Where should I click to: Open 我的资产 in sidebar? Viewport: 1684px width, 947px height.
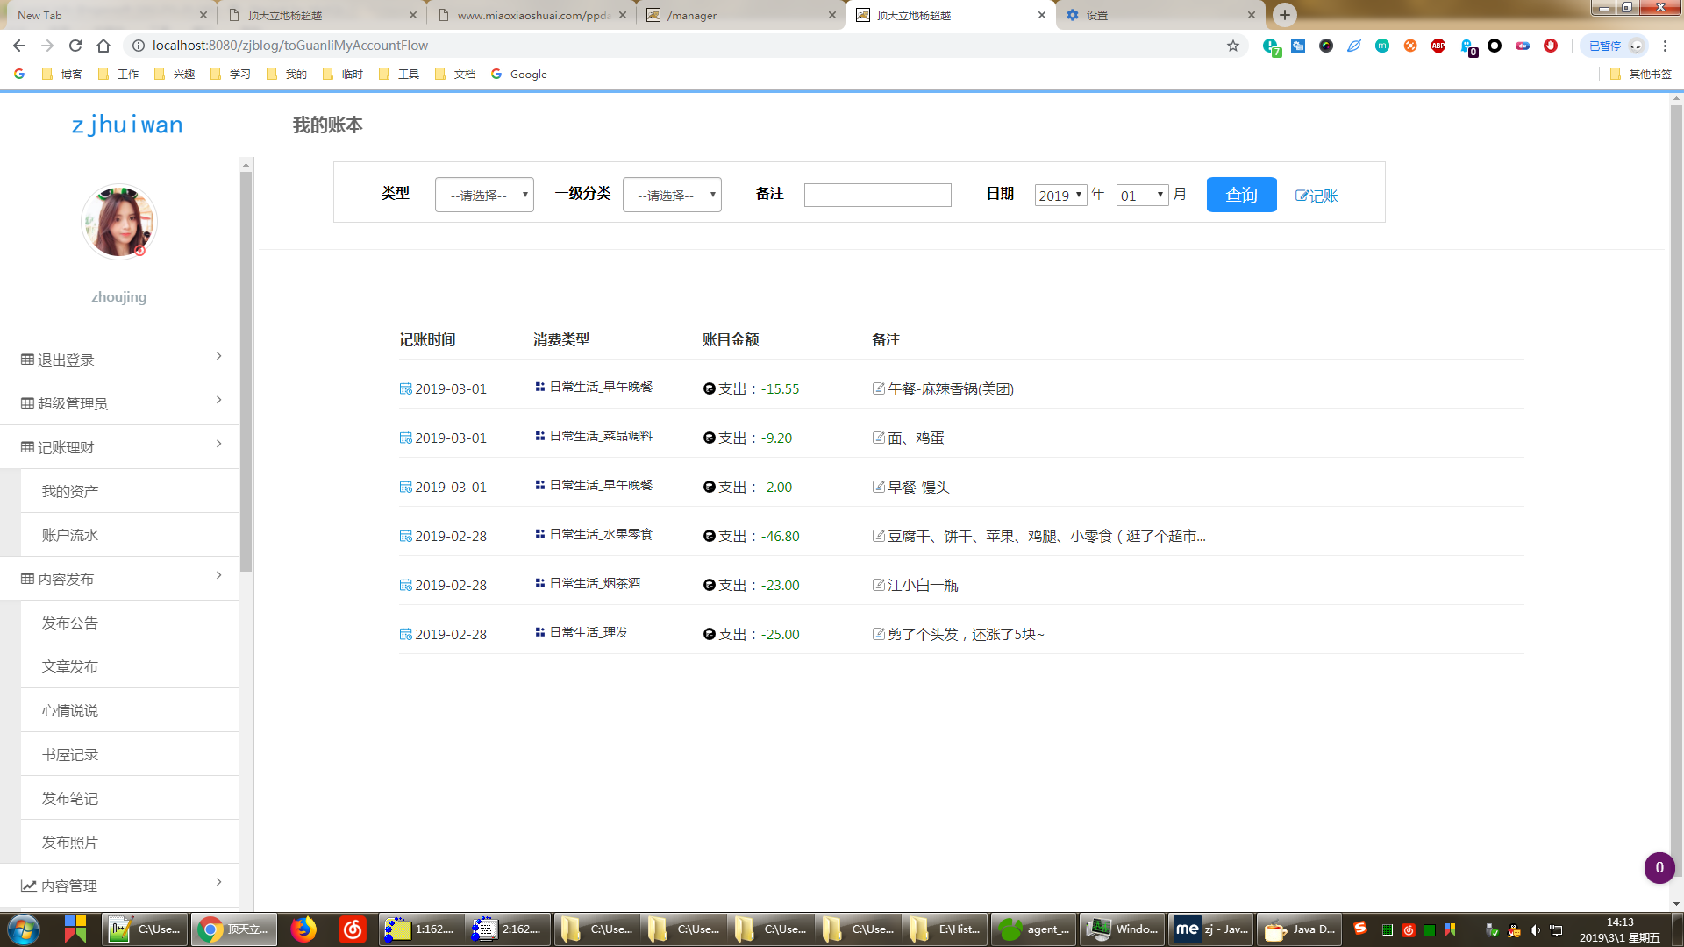click(x=130, y=491)
